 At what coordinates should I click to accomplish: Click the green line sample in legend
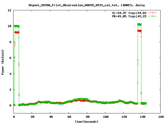(x=153, y=16)
